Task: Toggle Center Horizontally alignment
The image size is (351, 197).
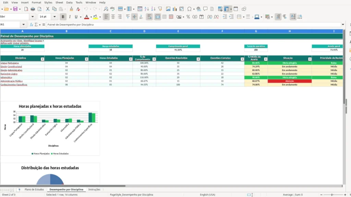Action: 113,17
